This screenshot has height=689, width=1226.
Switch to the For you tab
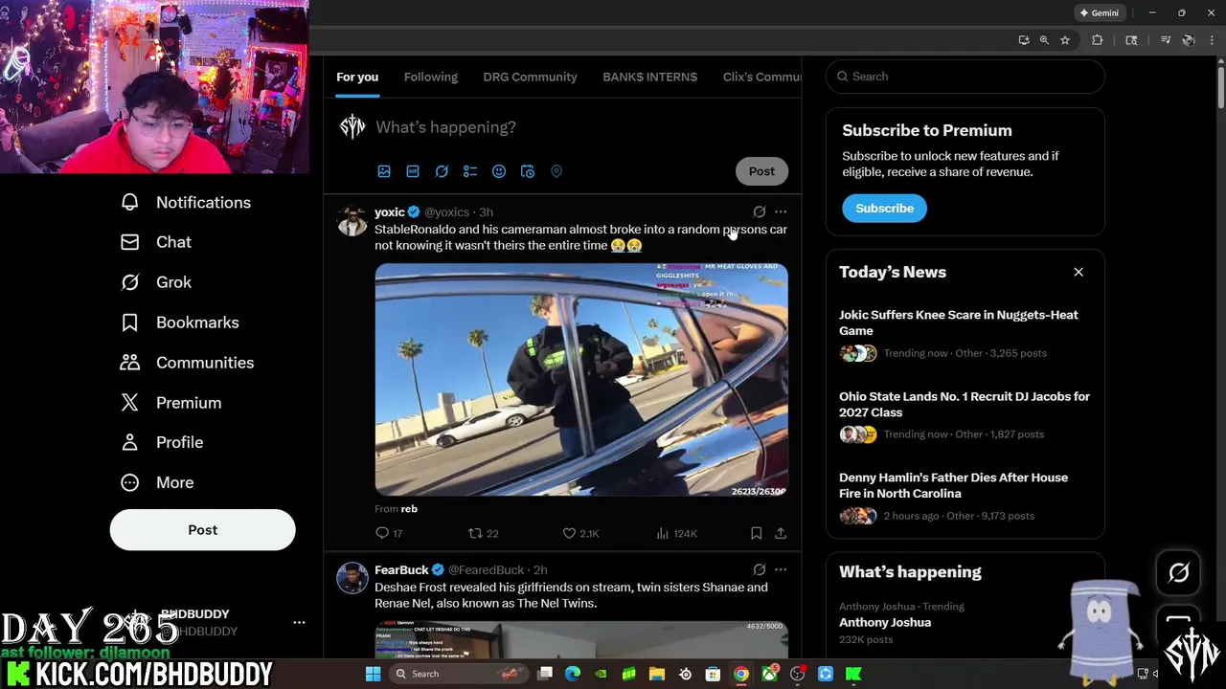(x=357, y=77)
